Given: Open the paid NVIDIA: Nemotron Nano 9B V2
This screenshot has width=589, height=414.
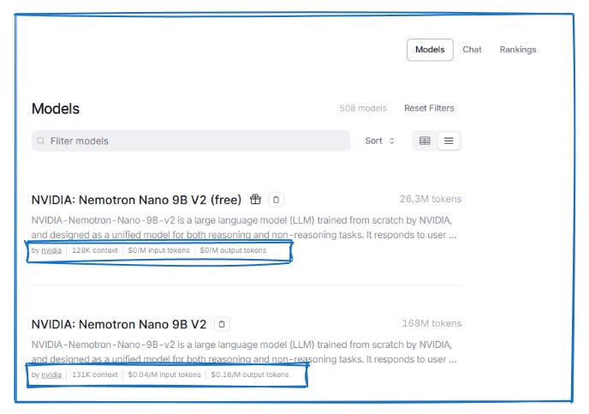Looking at the screenshot, I should tap(119, 324).
